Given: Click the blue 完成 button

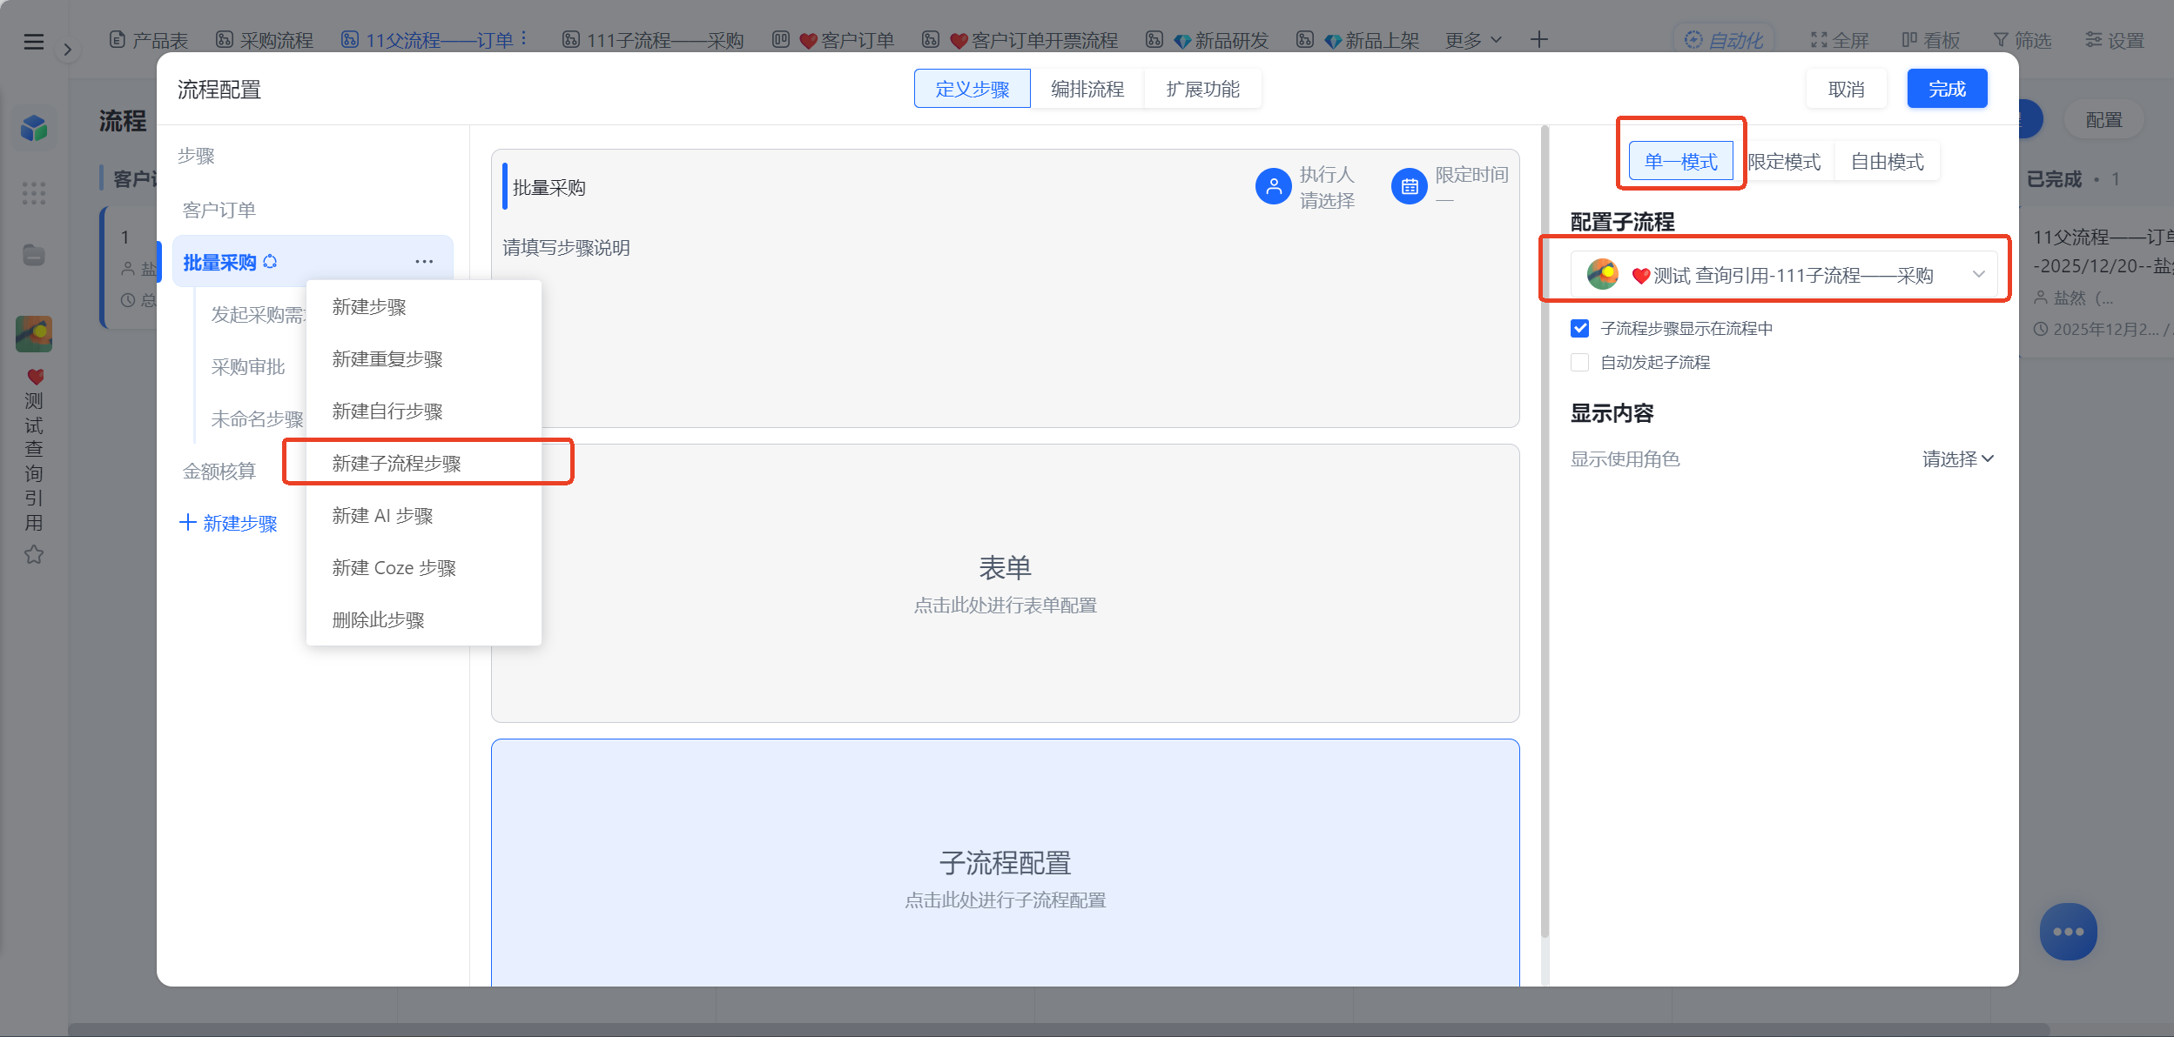Looking at the screenshot, I should click(x=1947, y=89).
